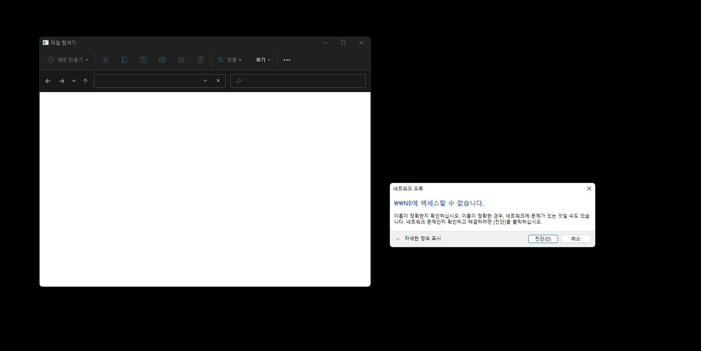Go forward with the right arrow

pos(62,81)
